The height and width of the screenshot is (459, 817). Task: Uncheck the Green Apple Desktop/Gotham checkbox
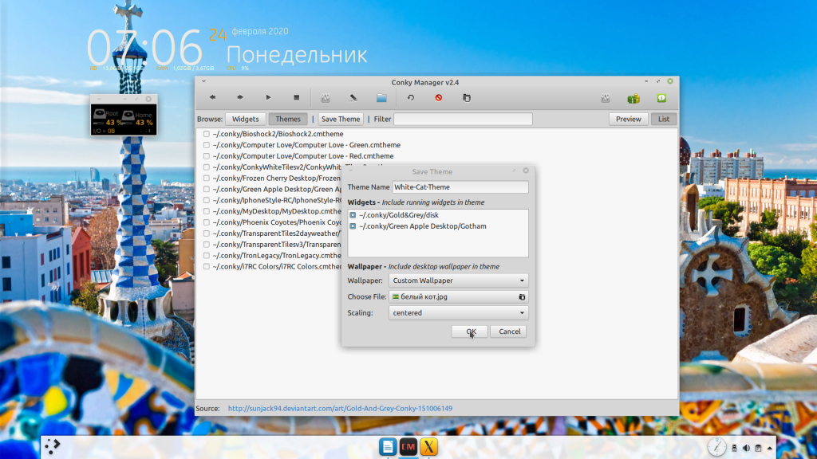353,226
